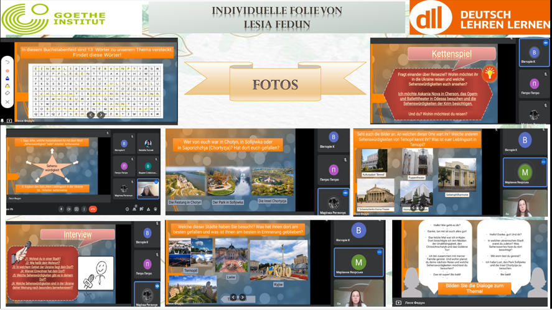Select the red marker color dot

[7, 71]
